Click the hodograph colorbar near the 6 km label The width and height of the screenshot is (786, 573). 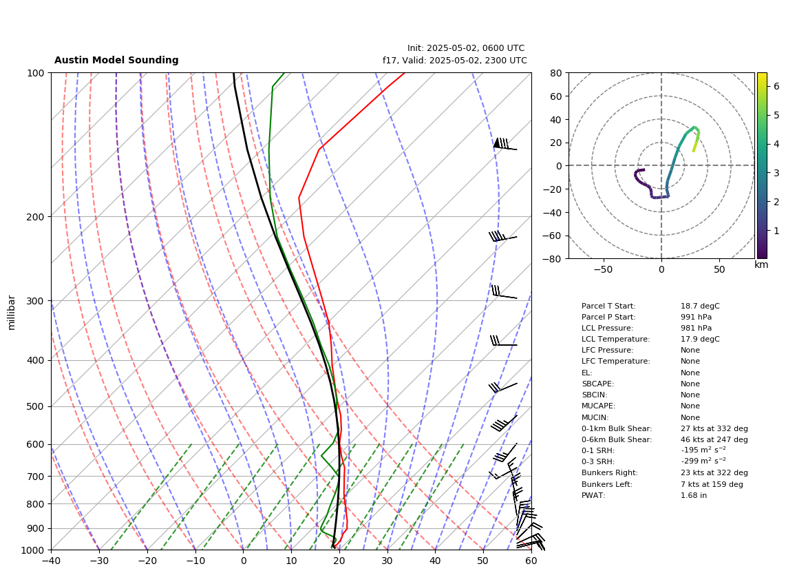762,86
